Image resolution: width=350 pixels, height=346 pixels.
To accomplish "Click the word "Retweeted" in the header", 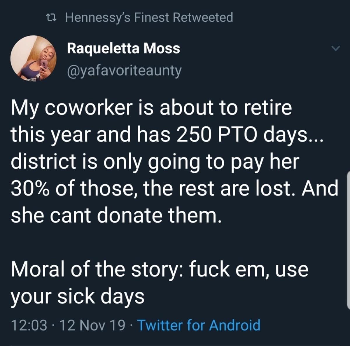I will pyautogui.click(x=203, y=18).
